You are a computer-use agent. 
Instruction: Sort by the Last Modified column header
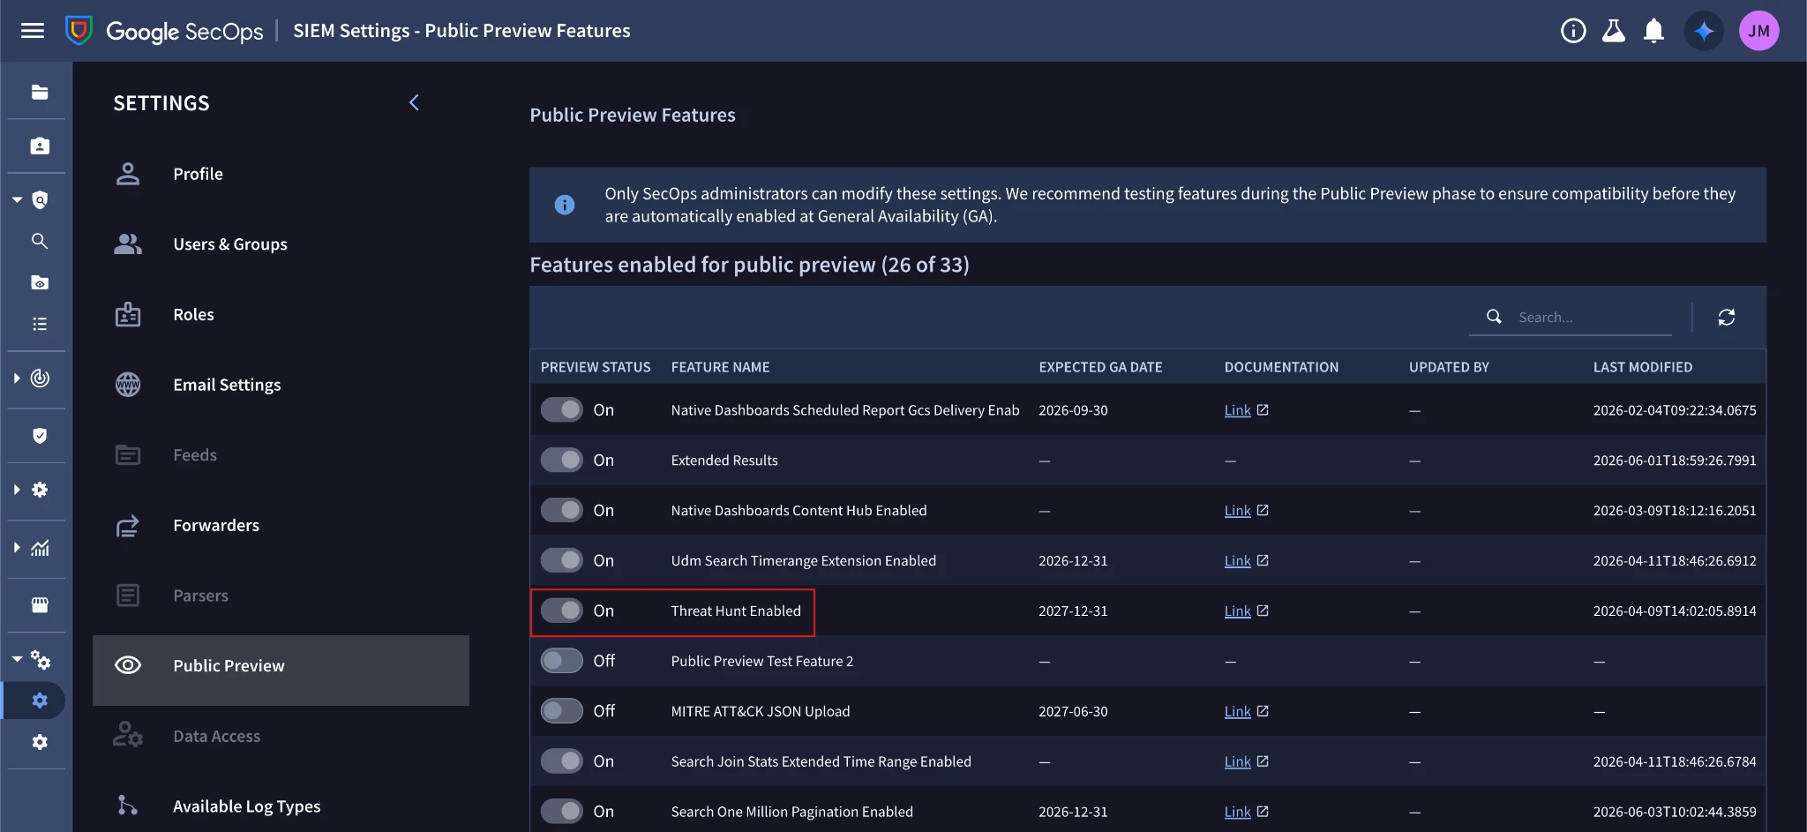pyautogui.click(x=1643, y=367)
